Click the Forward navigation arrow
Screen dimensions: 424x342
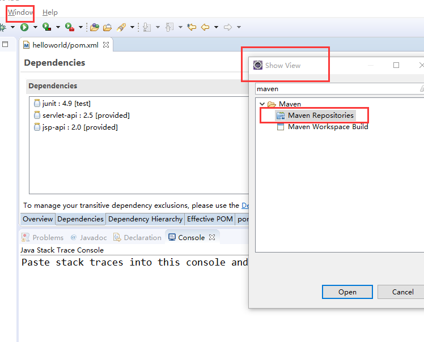(228, 27)
